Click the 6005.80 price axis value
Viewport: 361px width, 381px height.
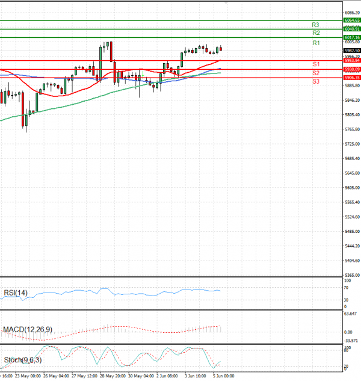pyautogui.click(x=352, y=42)
